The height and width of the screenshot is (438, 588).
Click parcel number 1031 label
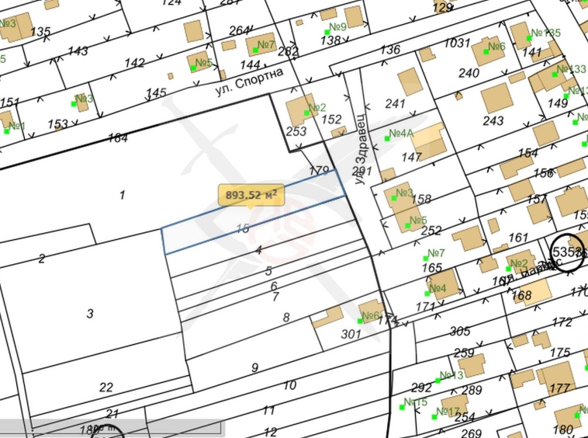[x=457, y=43]
